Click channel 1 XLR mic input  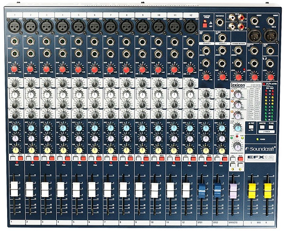(x=15, y=26)
